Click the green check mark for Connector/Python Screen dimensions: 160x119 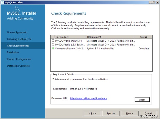tap(53, 48)
